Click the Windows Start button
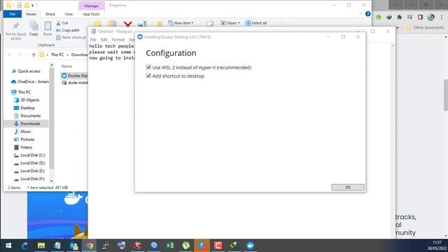Screen dimensions: 448x252 click(8, 246)
